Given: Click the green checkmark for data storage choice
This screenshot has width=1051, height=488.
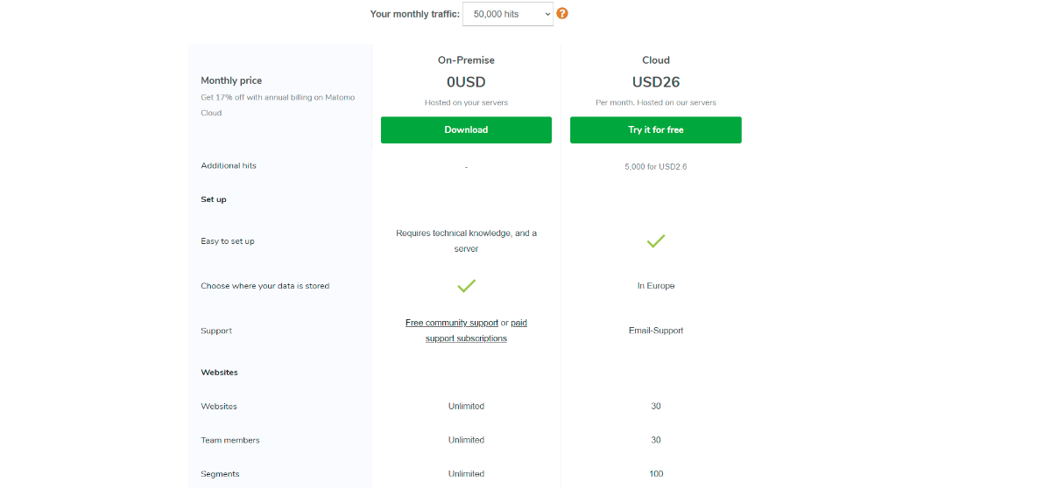Looking at the screenshot, I should [466, 285].
